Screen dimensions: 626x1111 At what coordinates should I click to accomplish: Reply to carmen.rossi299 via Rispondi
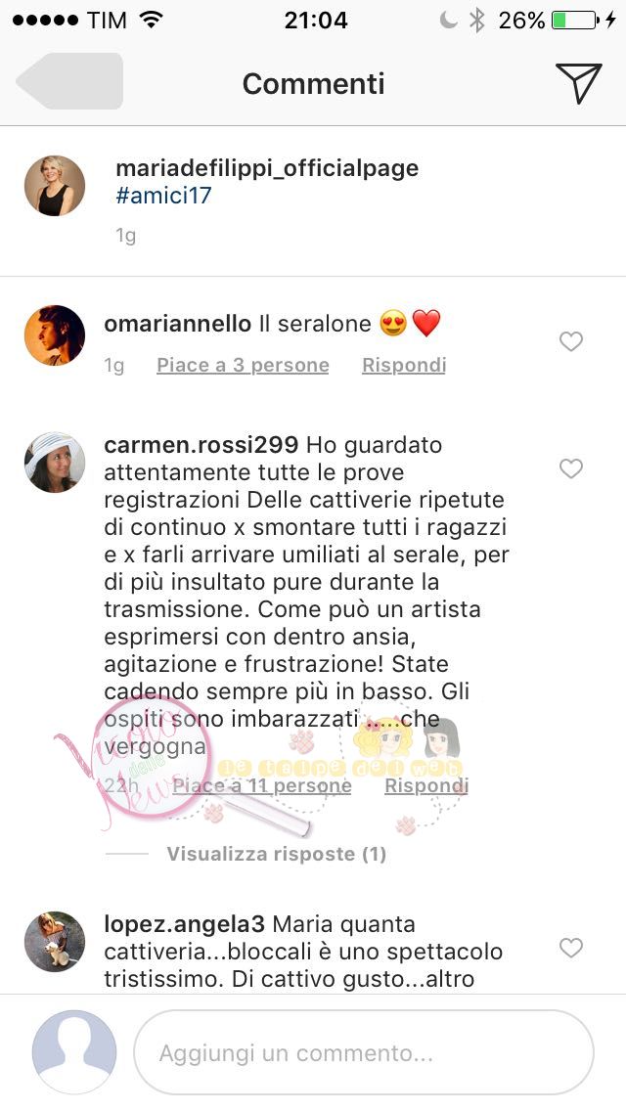pos(426,785)
